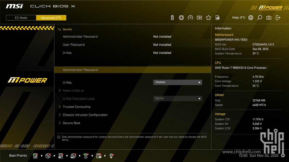Open the log document icon
The image size is (289, 162).
(x=218, y=18)
